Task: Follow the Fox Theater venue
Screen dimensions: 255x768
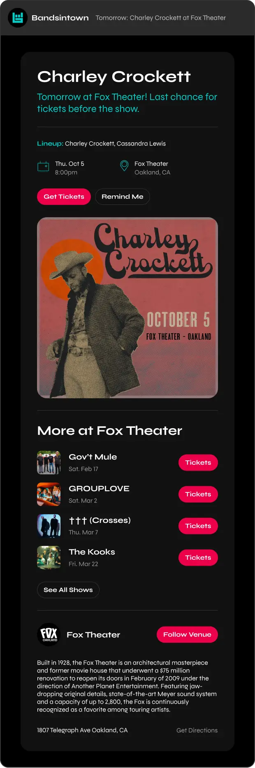Action: [187, 634]
